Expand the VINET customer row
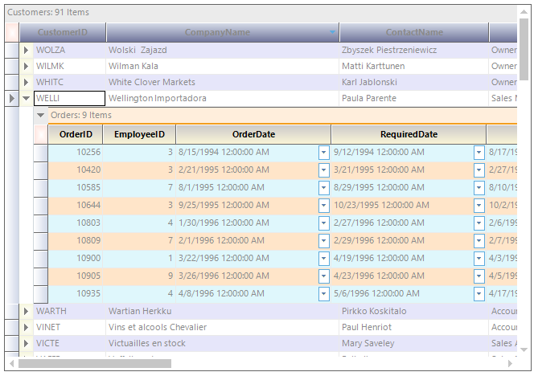 coord(26,327)
